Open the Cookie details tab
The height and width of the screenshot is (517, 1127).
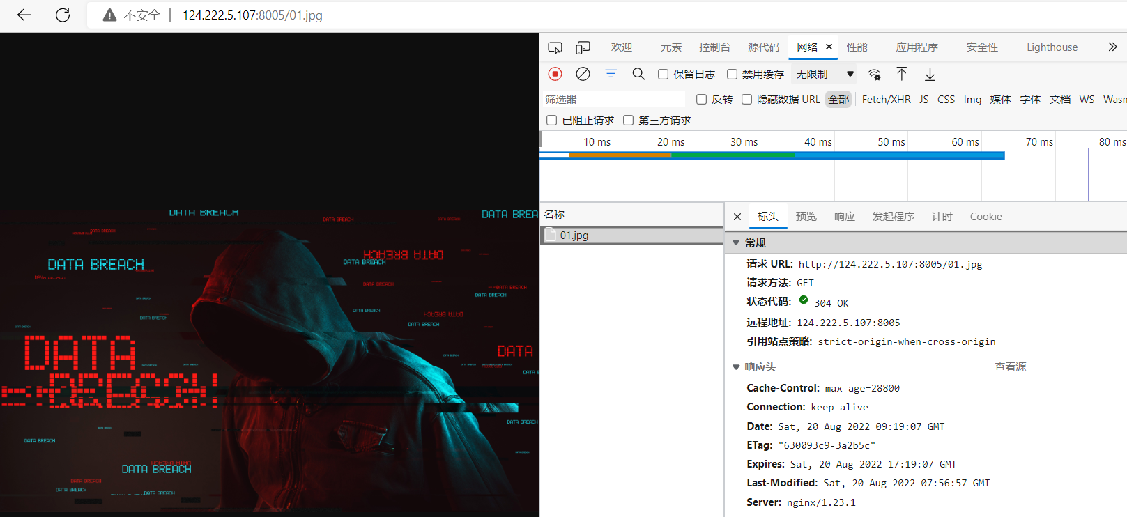point(986,217)
